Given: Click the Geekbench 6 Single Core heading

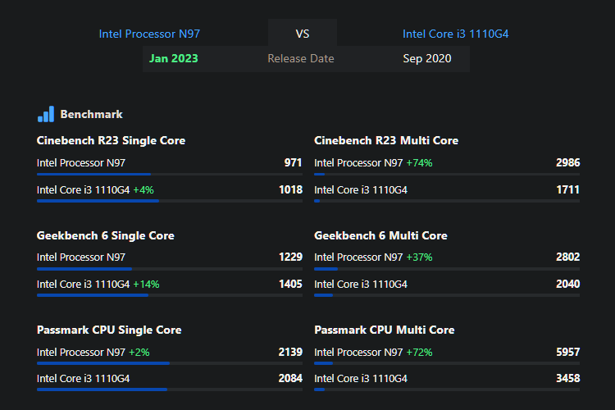Looking at the screenshot, I should pyautogui.click(x=106, y=235).
